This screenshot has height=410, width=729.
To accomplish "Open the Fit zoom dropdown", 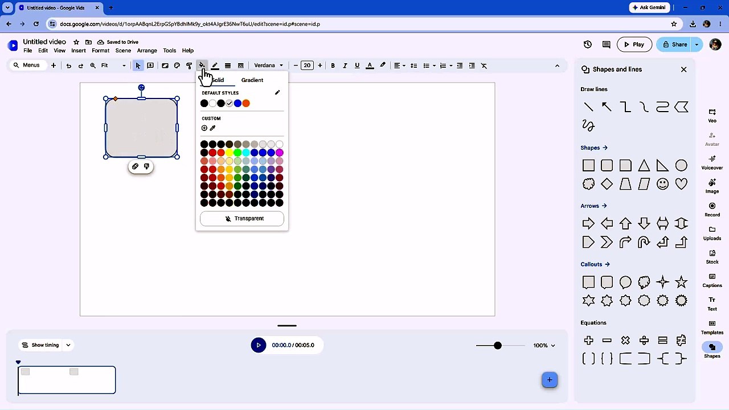I will [113, 65].
